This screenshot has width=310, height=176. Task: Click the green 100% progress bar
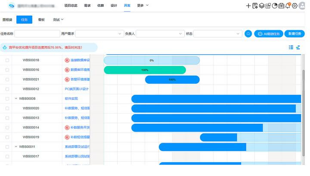(x=145, y=70)
